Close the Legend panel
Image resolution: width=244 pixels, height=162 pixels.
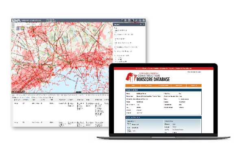(144, 24)
